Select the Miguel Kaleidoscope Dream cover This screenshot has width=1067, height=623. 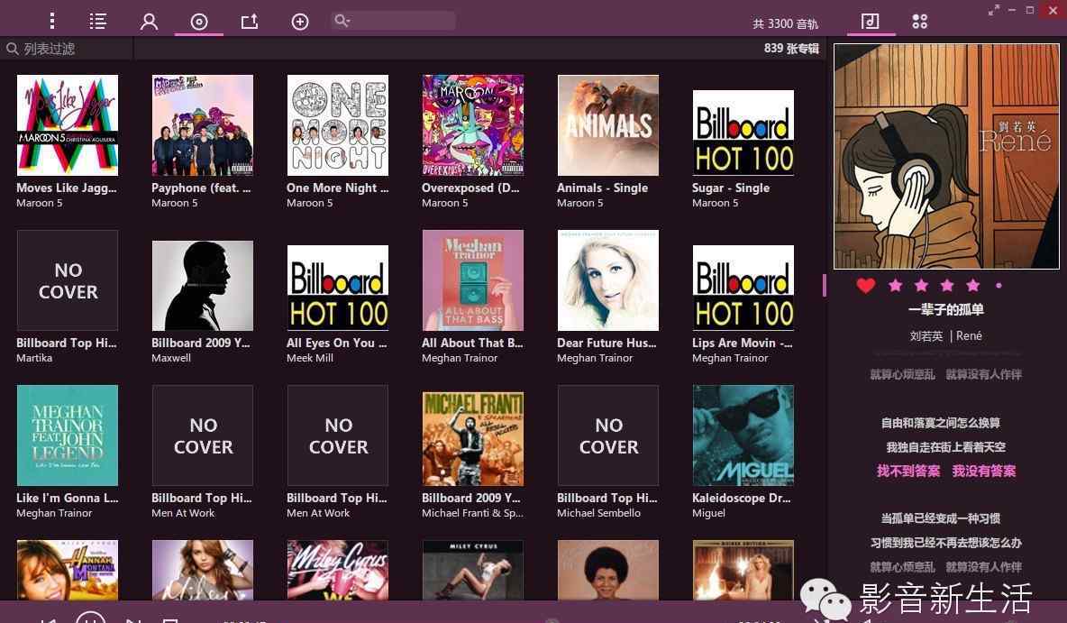click(x=743, y=435)
